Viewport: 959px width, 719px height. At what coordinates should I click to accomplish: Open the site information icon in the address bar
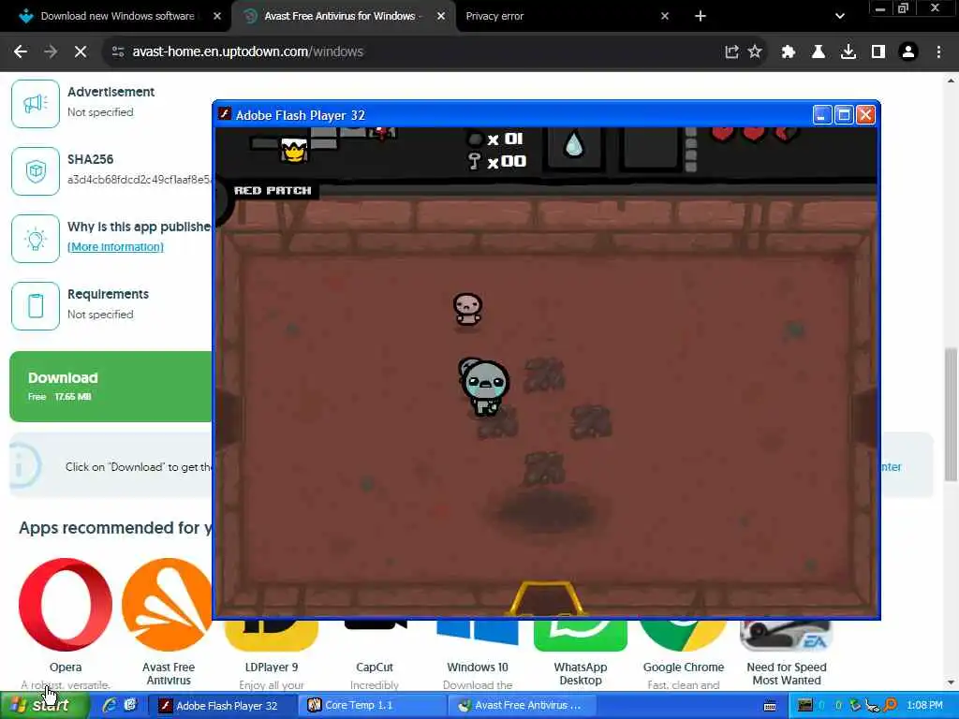point(117,52)
